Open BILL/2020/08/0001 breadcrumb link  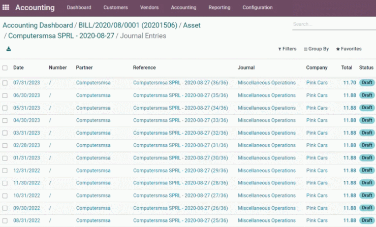click(128, 25)
